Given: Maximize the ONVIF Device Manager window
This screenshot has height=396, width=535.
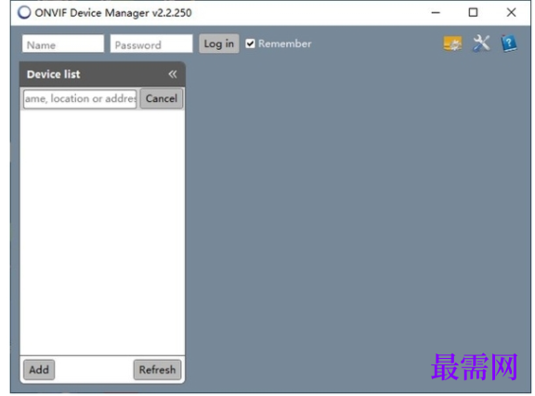Looking at the screenshot, I should tap(473, 13).
